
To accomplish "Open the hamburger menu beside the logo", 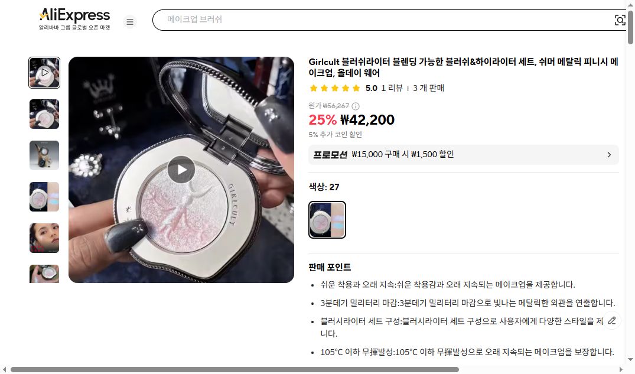I will 130,21.
